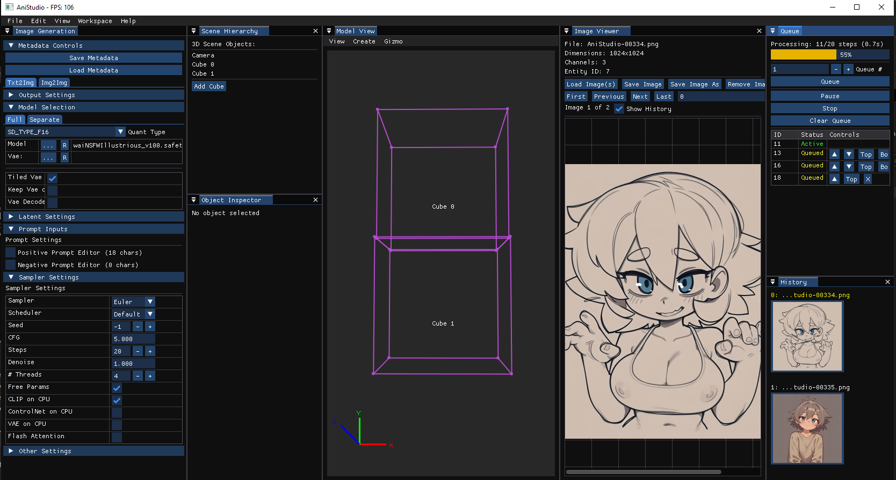Enable Flash Attention
896x480 pixels.
(x=117, y=438)
